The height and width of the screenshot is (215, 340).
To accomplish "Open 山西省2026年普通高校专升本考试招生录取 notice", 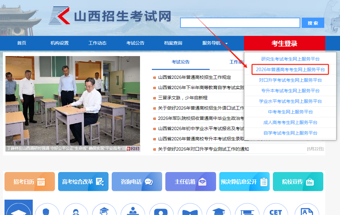I will tap(201, 139).
